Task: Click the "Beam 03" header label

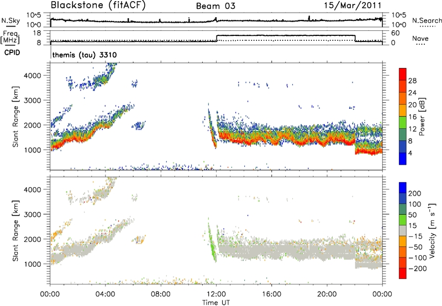Action: [x=215, y=6]
